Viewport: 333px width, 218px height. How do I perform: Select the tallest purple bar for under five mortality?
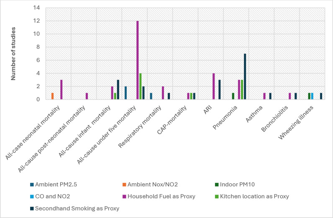pos(137,60)
